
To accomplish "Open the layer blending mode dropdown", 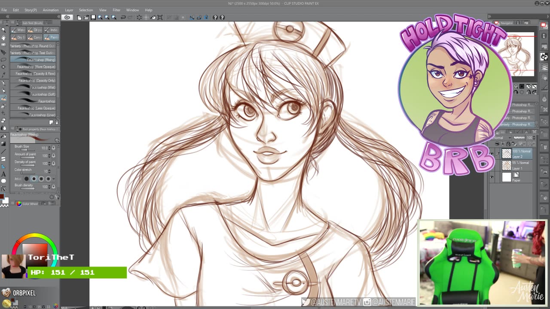I will coord(502,138).
